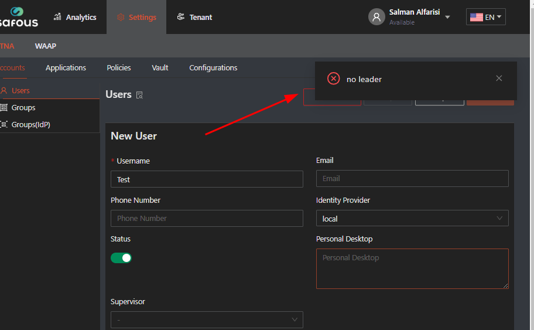The height and width of the screenshot is (330, 534).
Task: Click the Settings gear icon
Action: point(121,17)
